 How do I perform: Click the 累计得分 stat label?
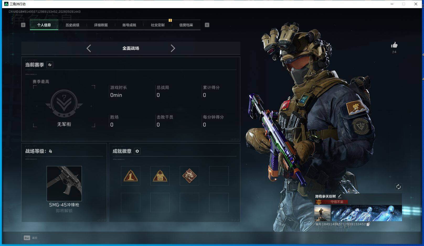pyautogui.click(x=211, y=88)
